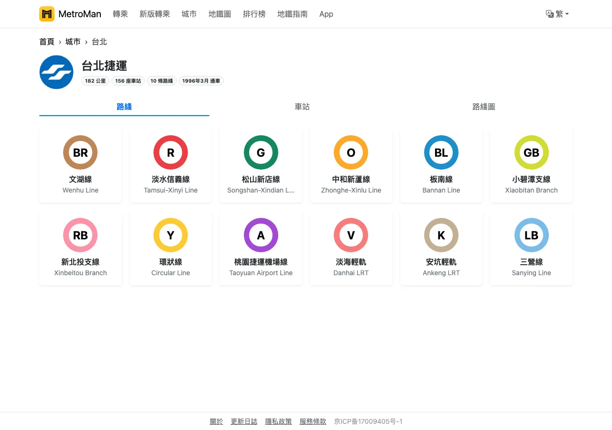Click the pink RB line circle icon
Screen dimensions: 612x430
pyautogui.click(x=80, y=235)
